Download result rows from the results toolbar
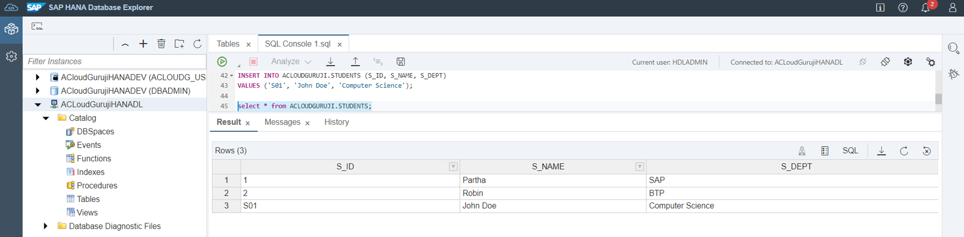 [x=881, y=151]
